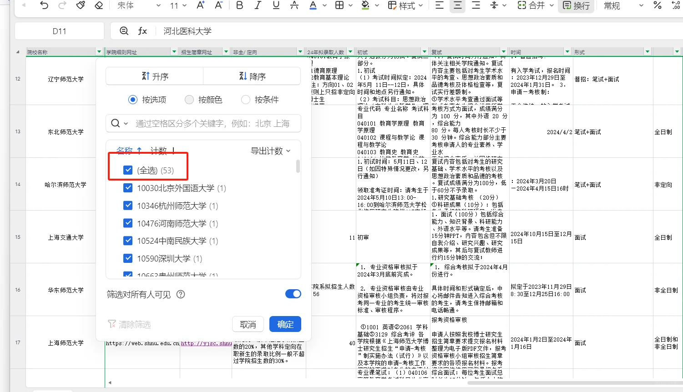Expand the fill color dropdown arrow
Image resolution: width=683 pixels, height=392 pixels.
[x=377, y=5]
